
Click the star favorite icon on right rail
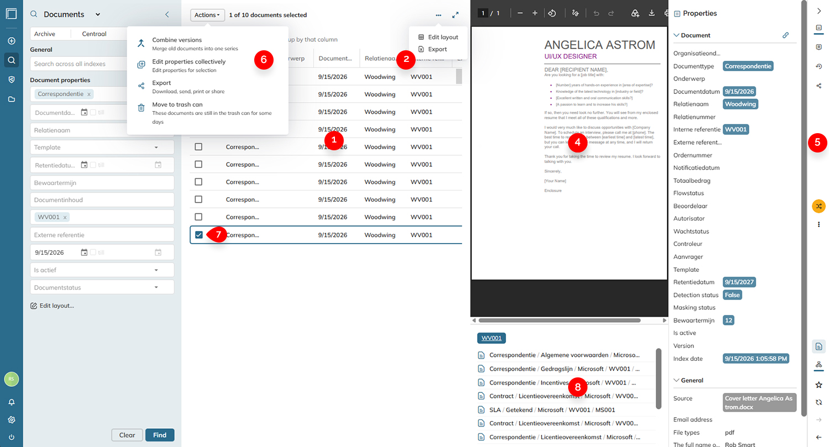pos(818,385)
